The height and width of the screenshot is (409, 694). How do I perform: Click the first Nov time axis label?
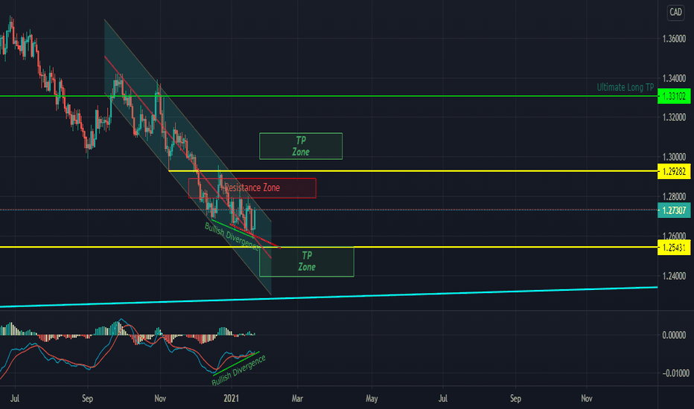coord(160,399)
